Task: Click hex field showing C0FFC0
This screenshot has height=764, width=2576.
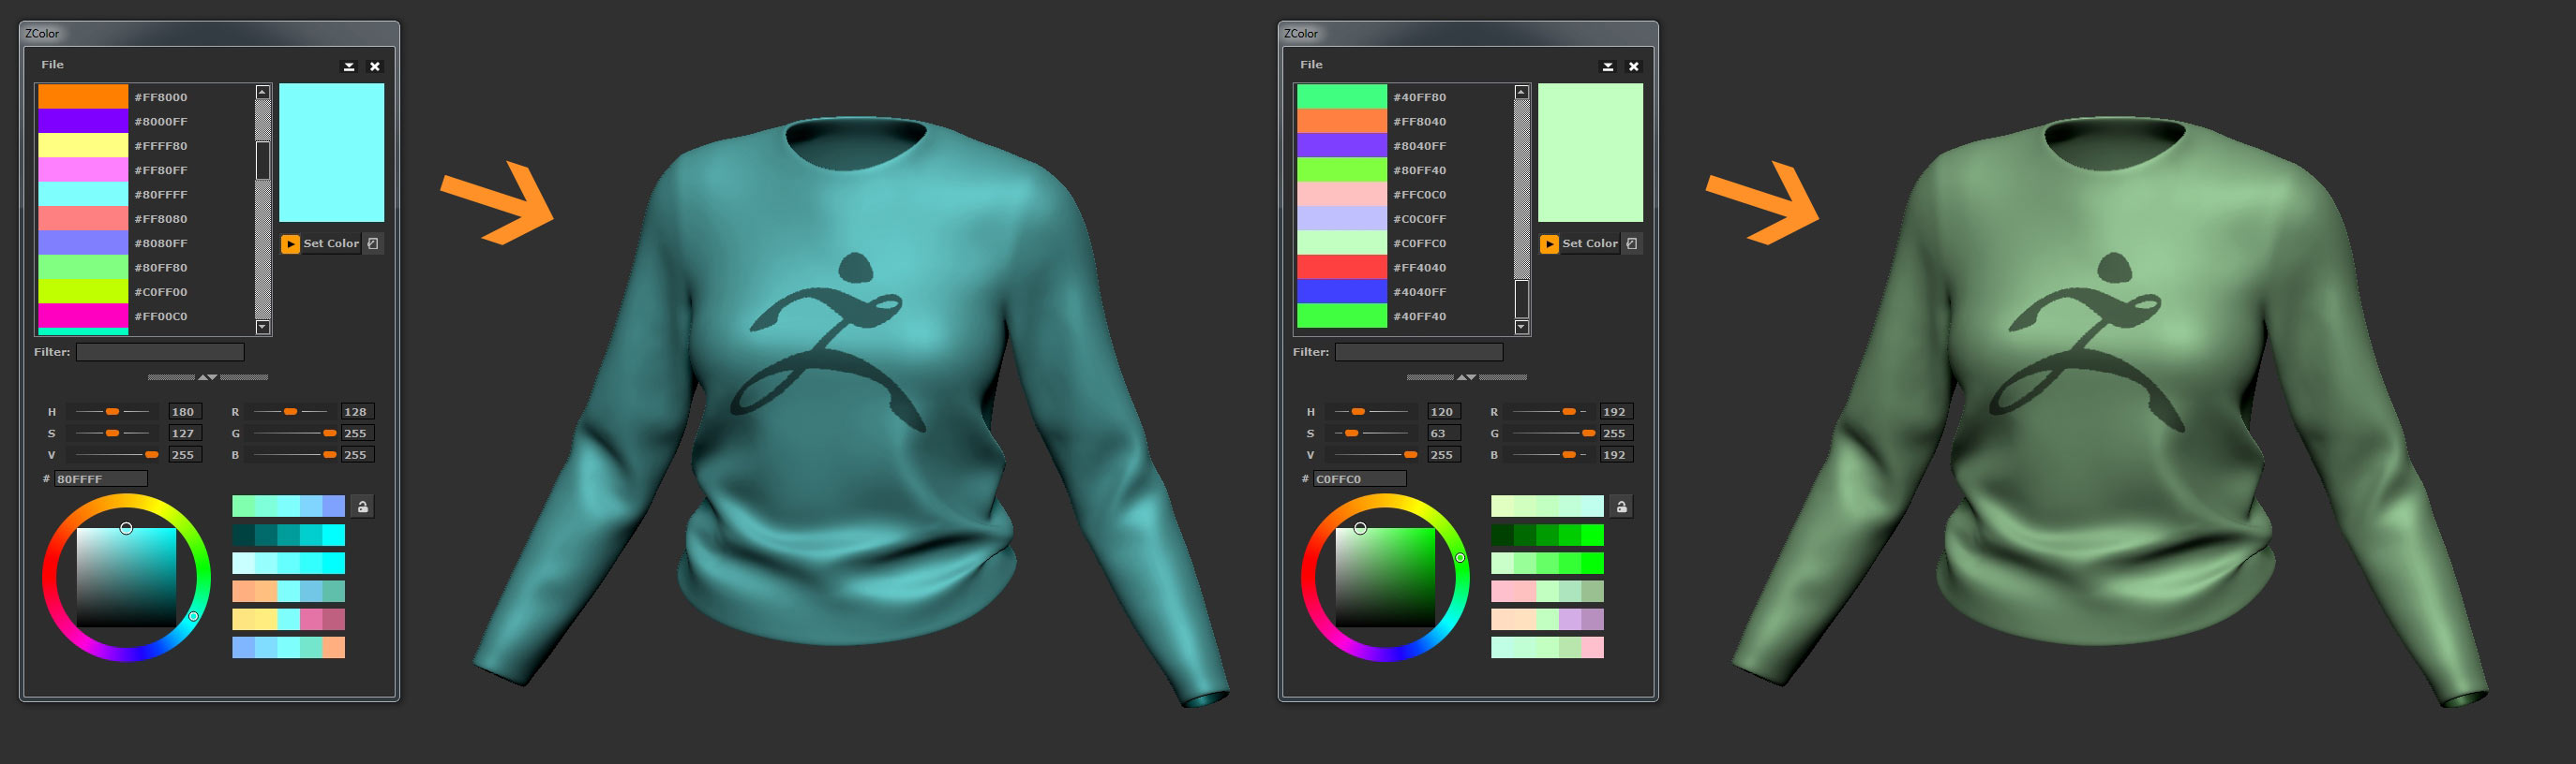Action: coord(1359,479)
